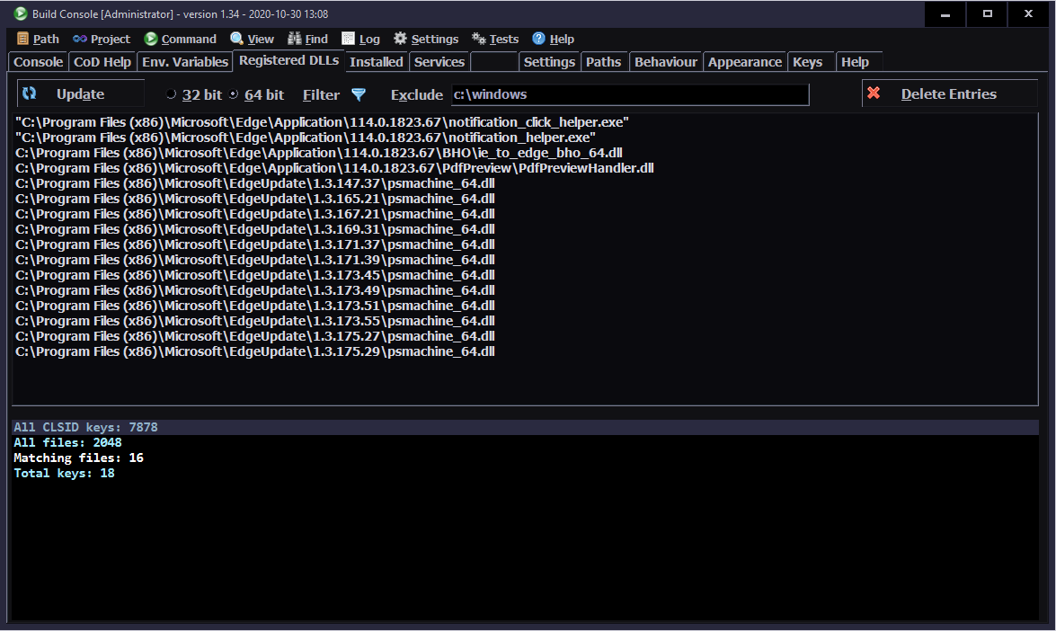Screen dimensions: 1056x631
Task: Open the Tests menu
Action: click(495, 39)
